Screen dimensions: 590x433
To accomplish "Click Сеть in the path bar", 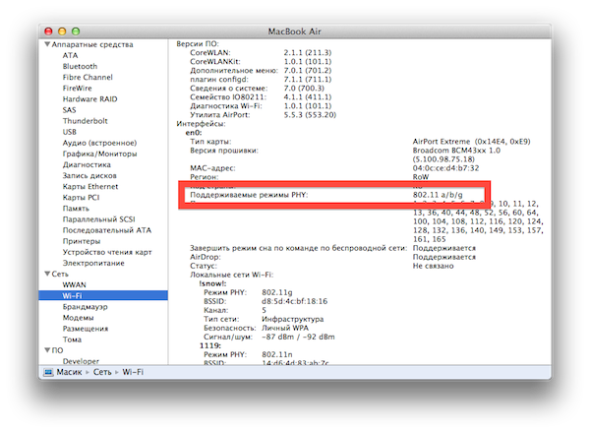I will 102,372.
